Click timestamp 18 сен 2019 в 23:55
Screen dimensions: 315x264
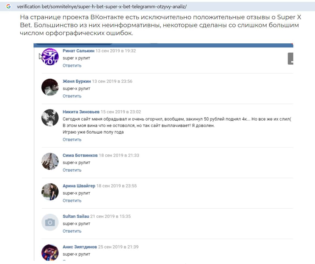click(117, 186)
